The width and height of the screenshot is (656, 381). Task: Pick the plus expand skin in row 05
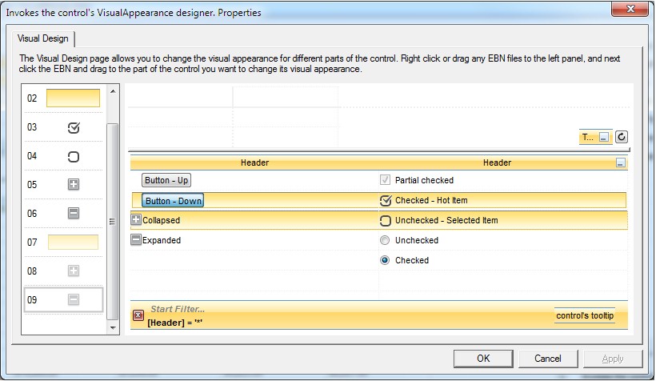coord(74,185)
